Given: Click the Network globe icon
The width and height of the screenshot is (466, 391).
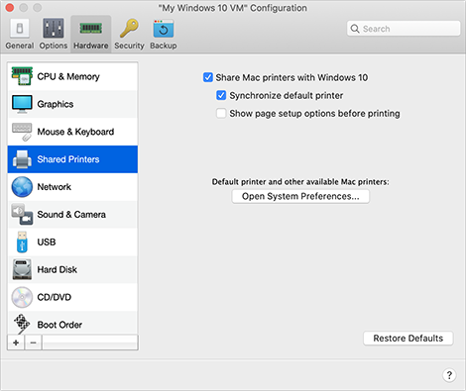Looking at the screenshot, I should (22, 187).
